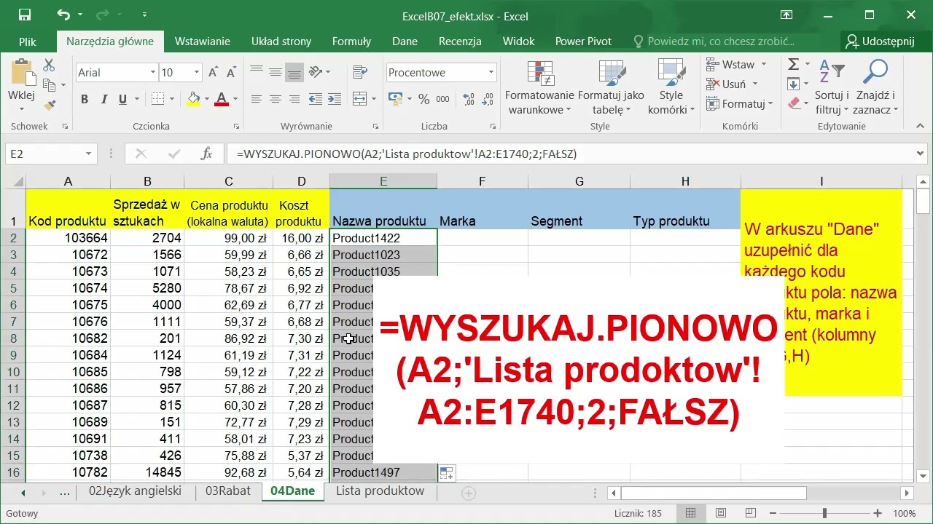Toggle bold formatting

85,99
